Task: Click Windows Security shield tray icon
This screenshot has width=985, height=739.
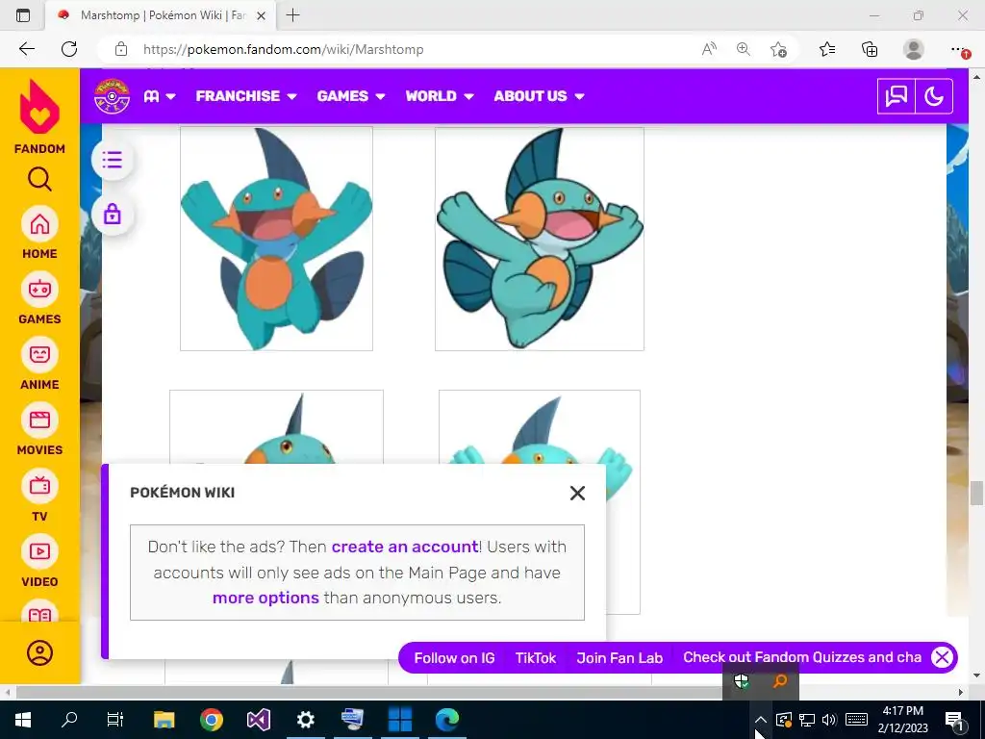Action: pos(742,681)
